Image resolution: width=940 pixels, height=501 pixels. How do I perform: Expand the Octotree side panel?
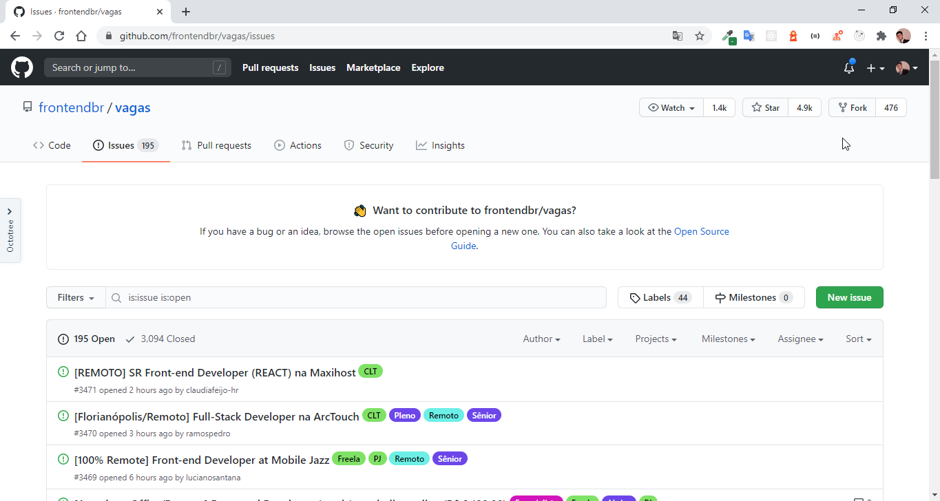coord(10,230)
